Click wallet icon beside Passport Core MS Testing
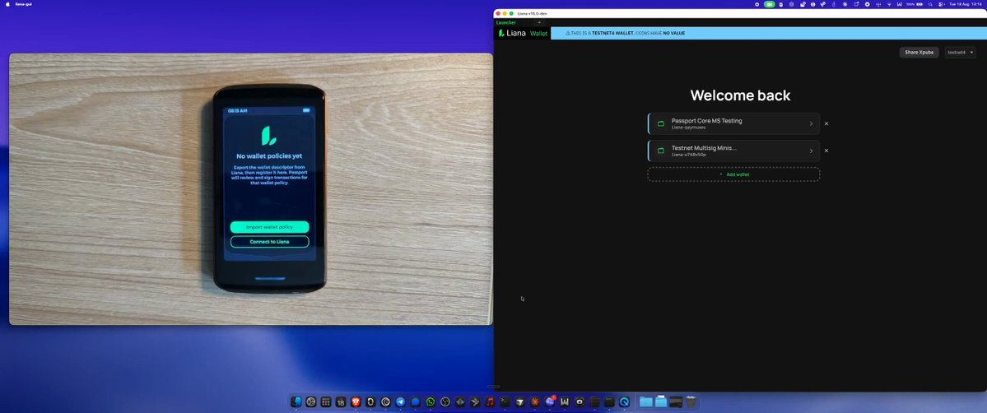This screenshot has width=987, height=413. (x=661, y=123)
